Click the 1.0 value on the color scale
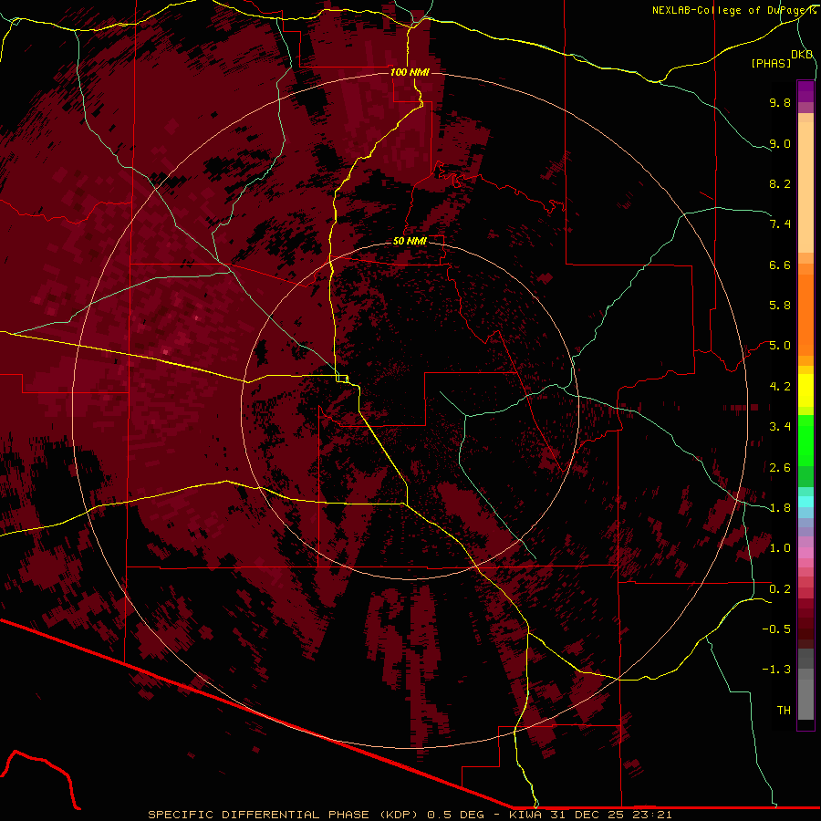Screen dimensions: 821x821 780,548
